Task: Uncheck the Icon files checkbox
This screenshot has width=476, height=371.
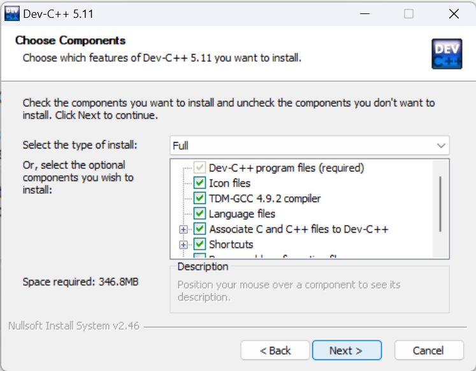Action: [199, 183]
